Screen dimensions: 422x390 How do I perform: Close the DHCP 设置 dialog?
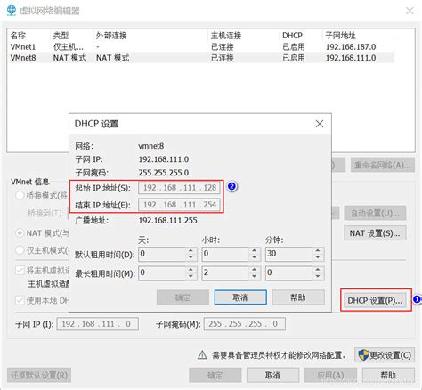click(320, 124)
